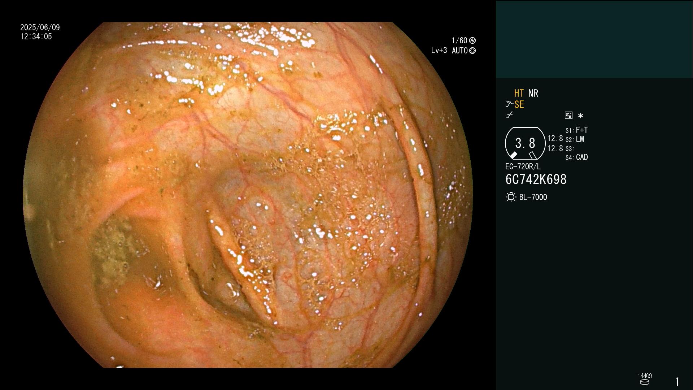693x390 pixels.
Task: Click the blank teal panel above HT NR
Action: tap(594, 39)
